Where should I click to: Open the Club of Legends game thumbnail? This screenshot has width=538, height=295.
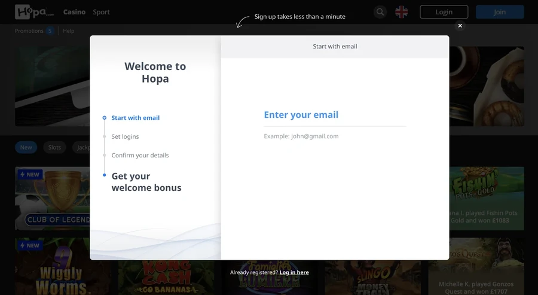point(52,199)
